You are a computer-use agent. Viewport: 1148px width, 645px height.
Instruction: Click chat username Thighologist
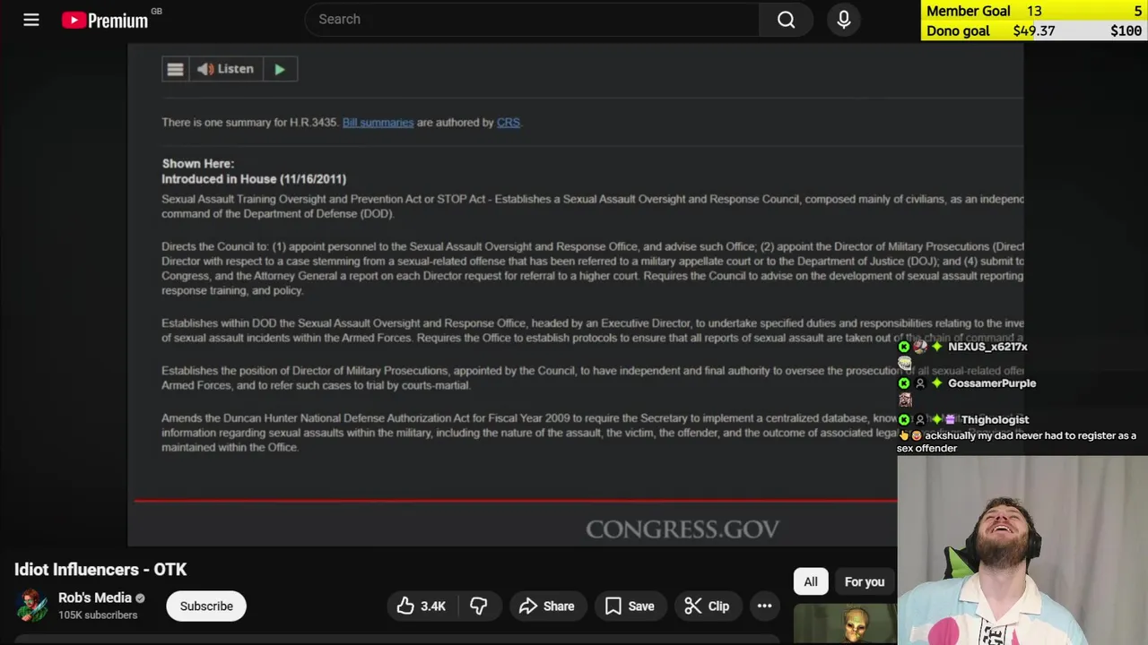(995, 419)
